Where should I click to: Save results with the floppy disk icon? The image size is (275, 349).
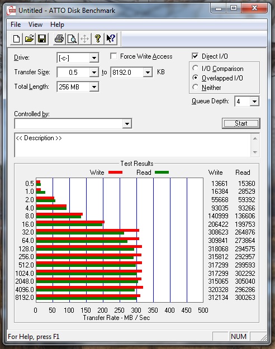pyautogui.click(x=42, y=39)
